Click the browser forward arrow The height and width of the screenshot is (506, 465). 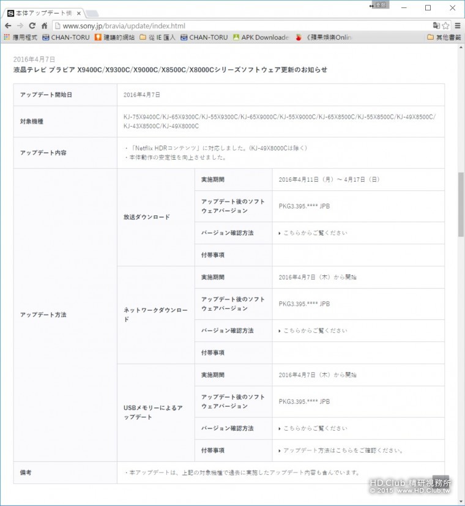pyautogui.click(x=20, y=26)
